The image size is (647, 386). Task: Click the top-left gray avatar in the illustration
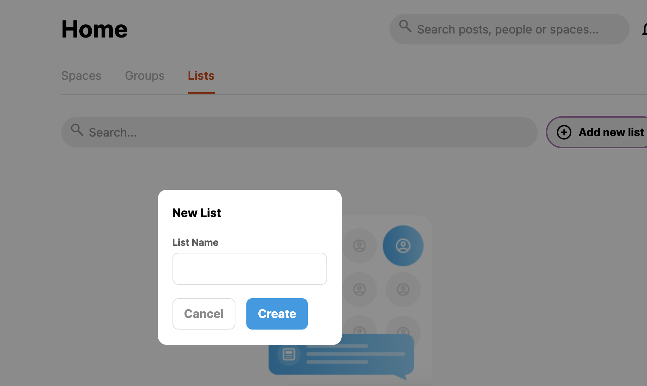360,246
